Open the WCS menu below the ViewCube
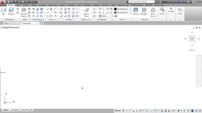 [192, 50]
